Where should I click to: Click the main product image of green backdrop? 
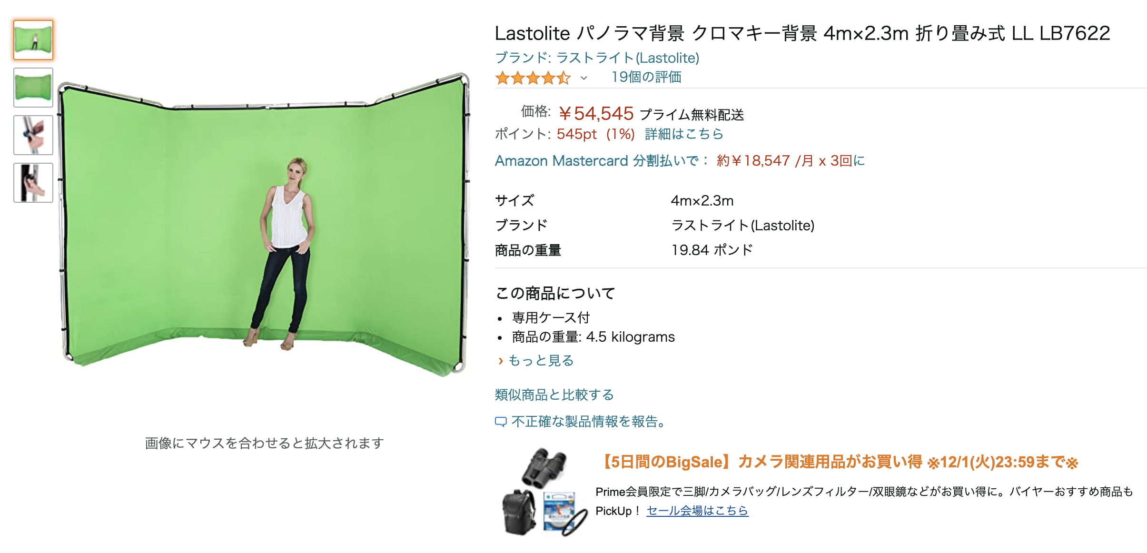[x=264, y=224]
